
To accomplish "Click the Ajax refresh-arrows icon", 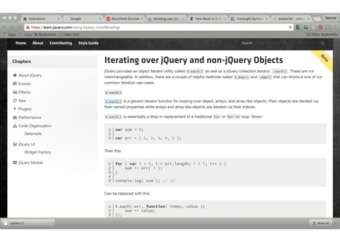I will click(15, 100).
